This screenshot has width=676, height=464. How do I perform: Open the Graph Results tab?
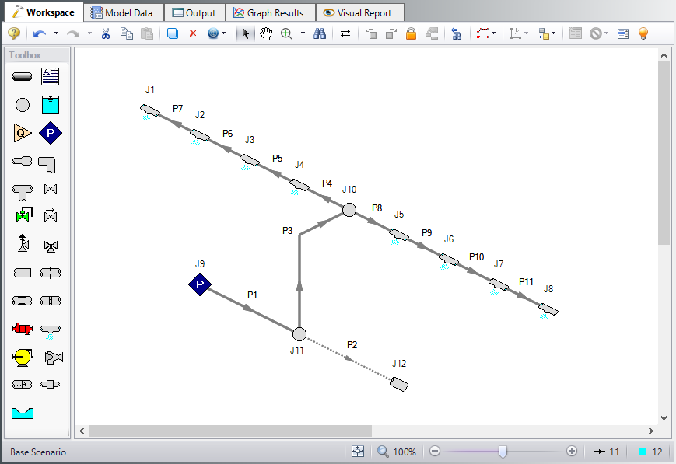tap(270, 12)
